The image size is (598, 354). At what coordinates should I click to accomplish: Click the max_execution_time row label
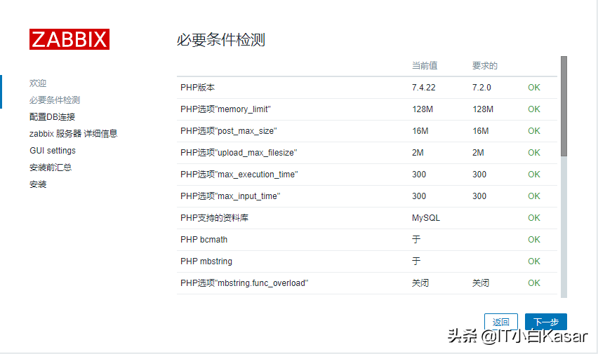click(x=239, y=175)
